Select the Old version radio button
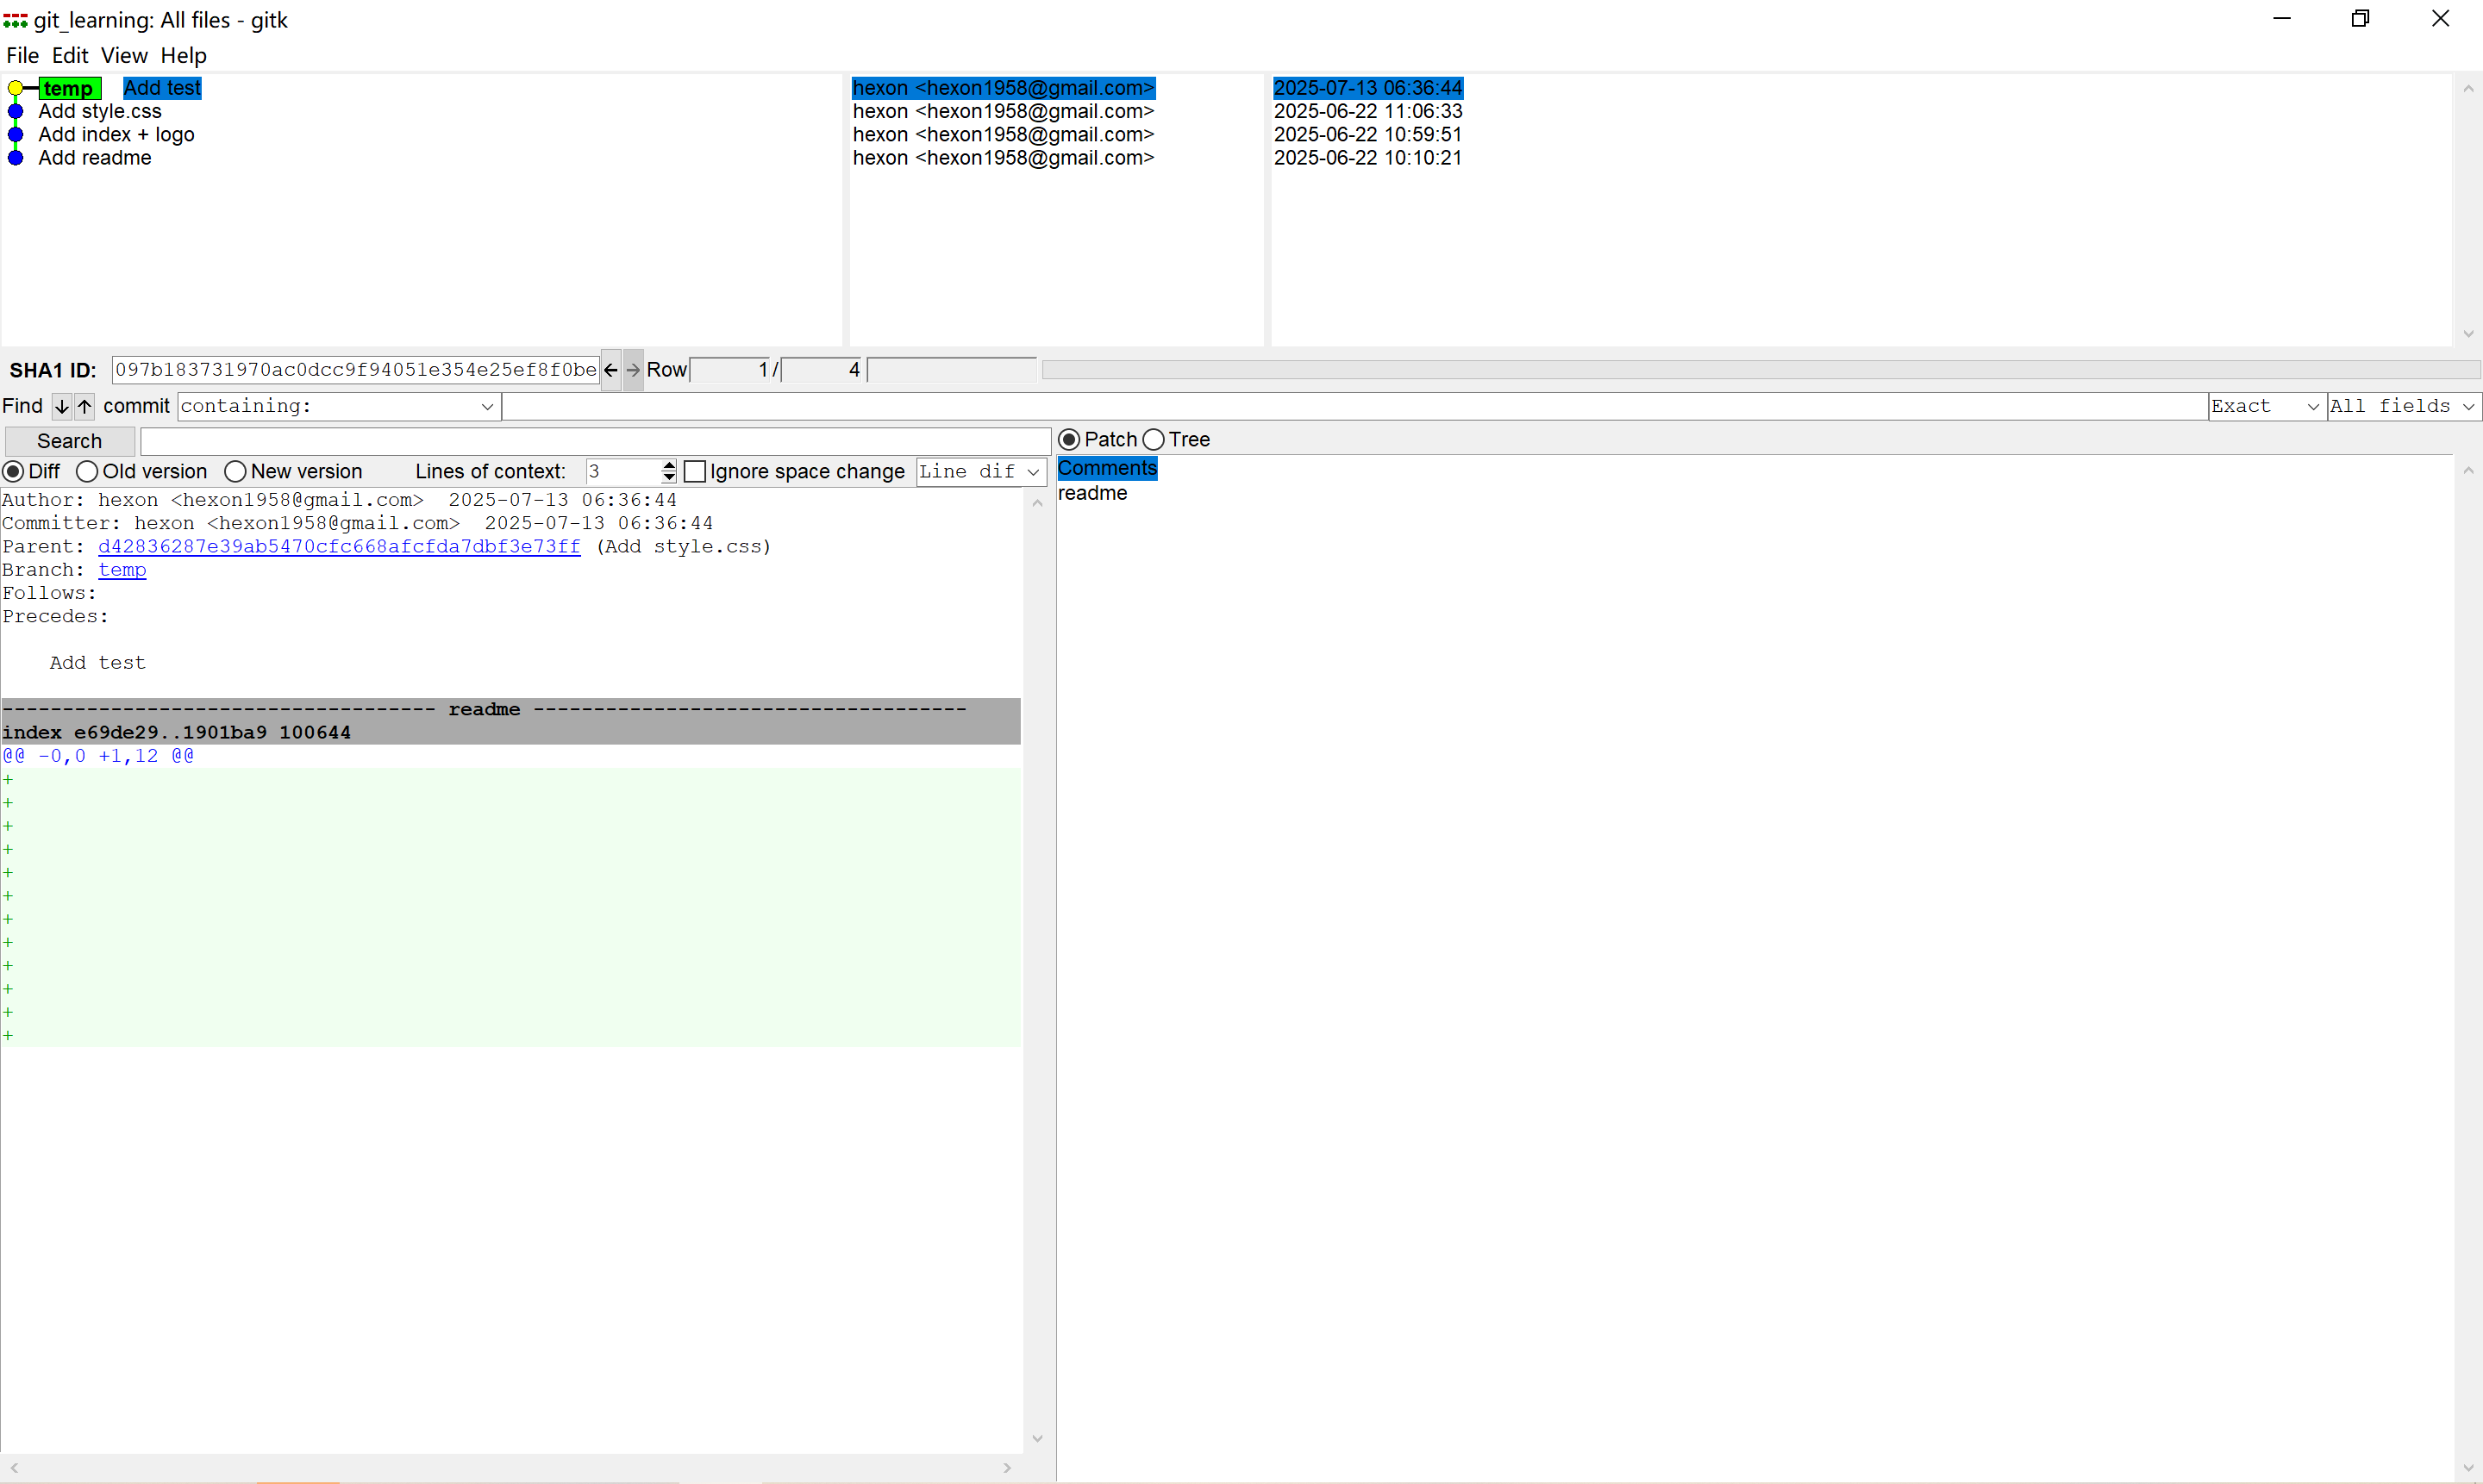The width and height of the screenshot is (2483, 1484). [x=87, y=471]
